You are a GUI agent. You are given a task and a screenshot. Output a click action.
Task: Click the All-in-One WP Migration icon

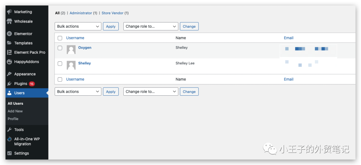click(x=9, y=139)
